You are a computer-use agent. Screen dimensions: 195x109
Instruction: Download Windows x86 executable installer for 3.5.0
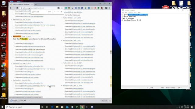[33, 58]
